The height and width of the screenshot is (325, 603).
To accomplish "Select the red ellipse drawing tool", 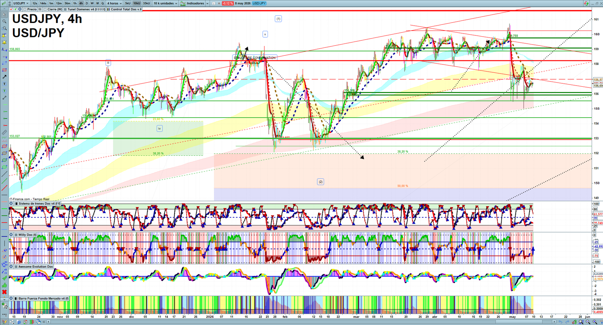I will [x=5, y=146].
